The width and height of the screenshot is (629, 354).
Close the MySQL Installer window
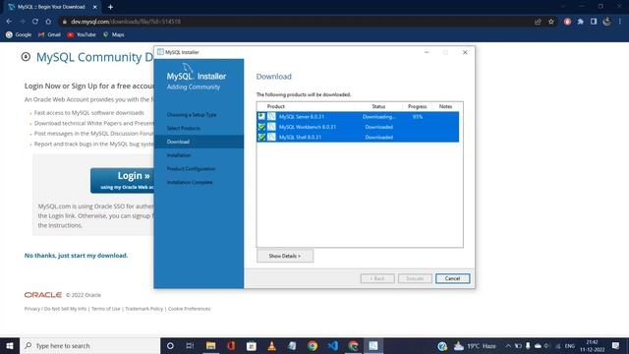(465, 52)
